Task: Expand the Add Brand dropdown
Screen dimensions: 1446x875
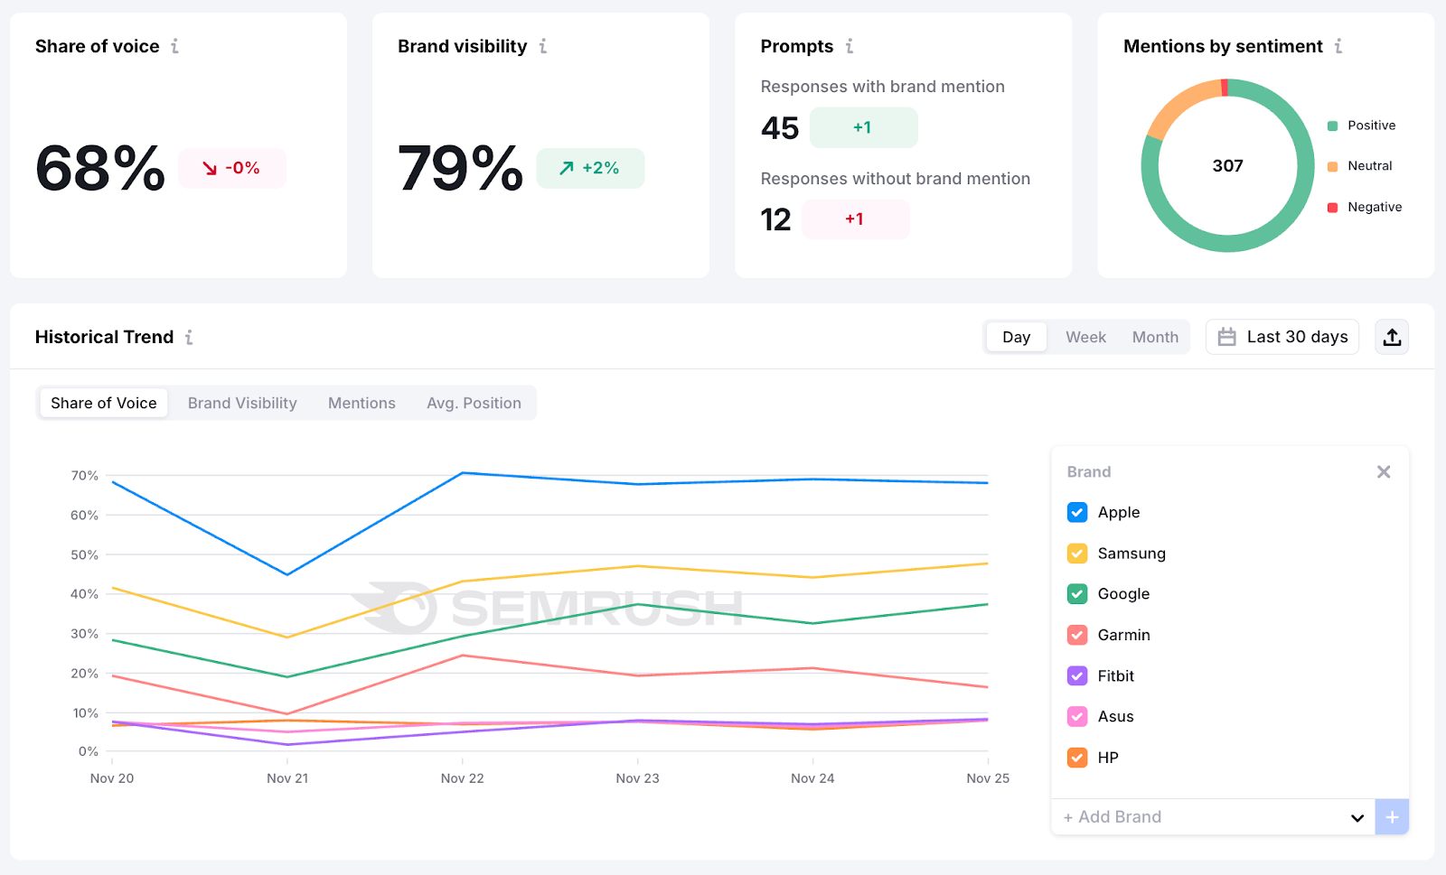Action: click(1357, 816)
